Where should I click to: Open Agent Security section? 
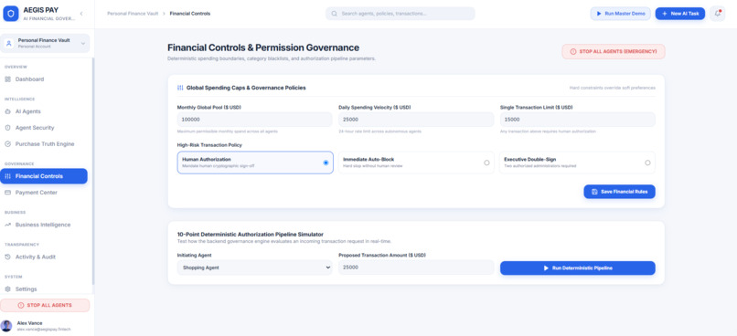[44, 128]
